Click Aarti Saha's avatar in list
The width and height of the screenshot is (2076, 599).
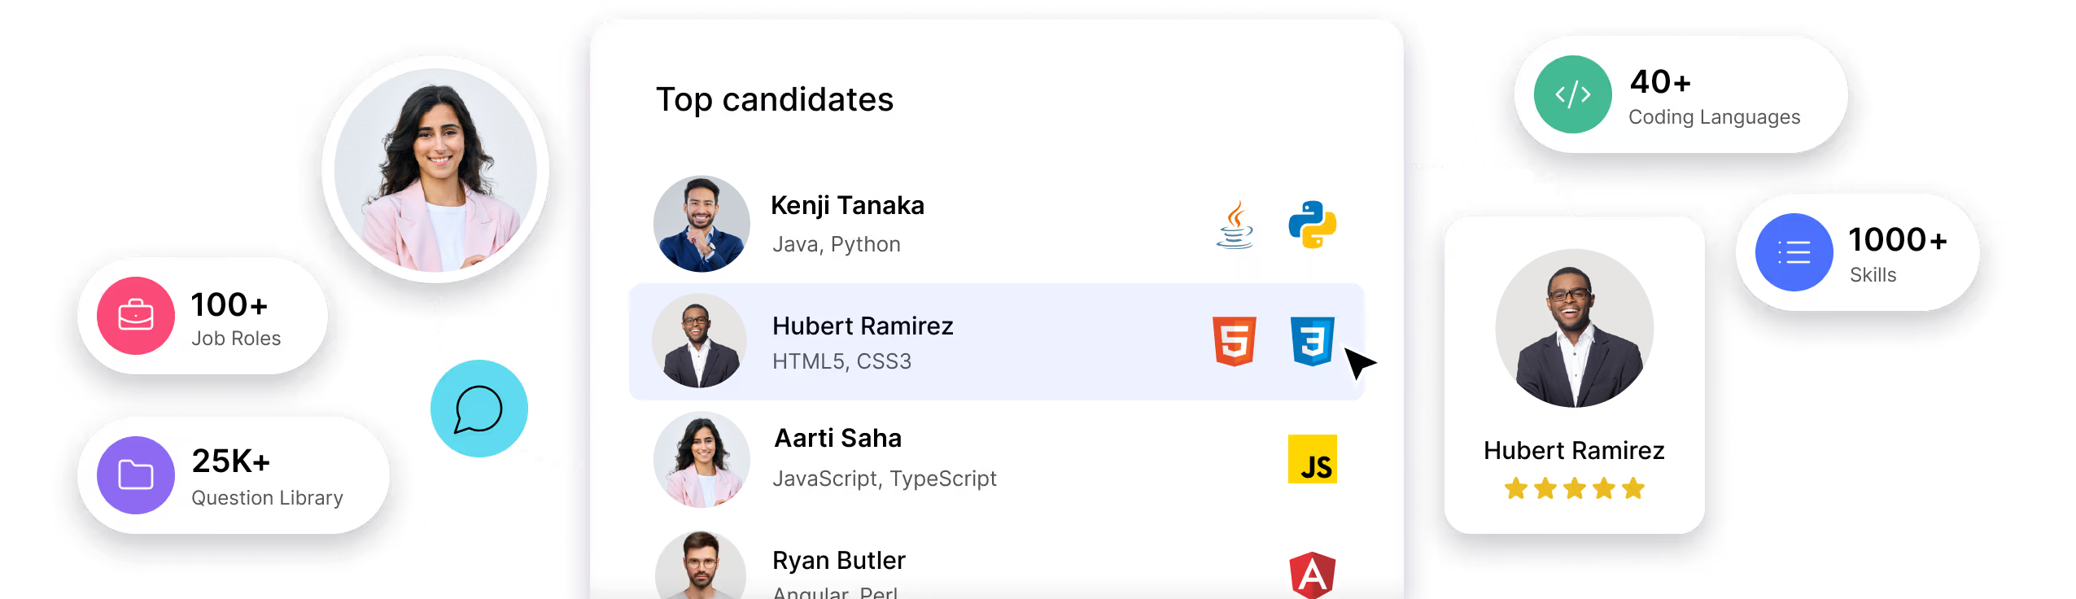pyautogui.click(x=701, y=460)
